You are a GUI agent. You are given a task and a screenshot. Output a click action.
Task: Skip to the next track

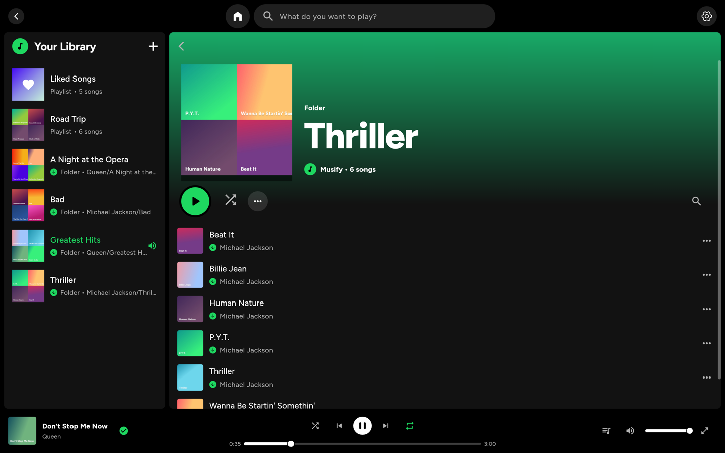point(386,426)
